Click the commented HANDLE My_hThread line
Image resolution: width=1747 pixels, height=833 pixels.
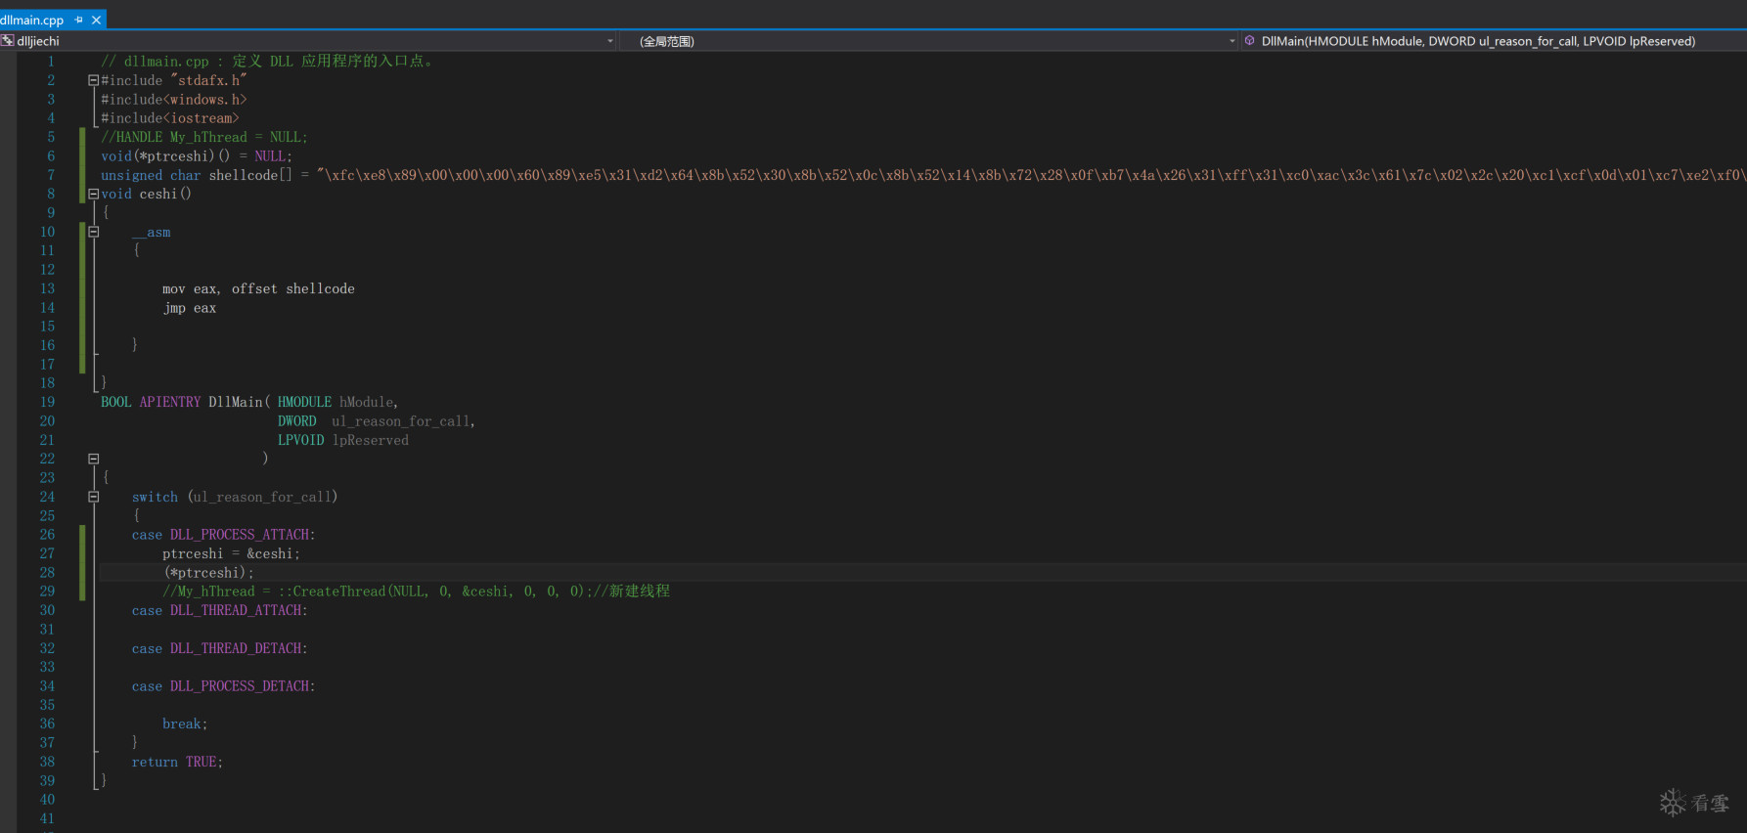[204, 138]
